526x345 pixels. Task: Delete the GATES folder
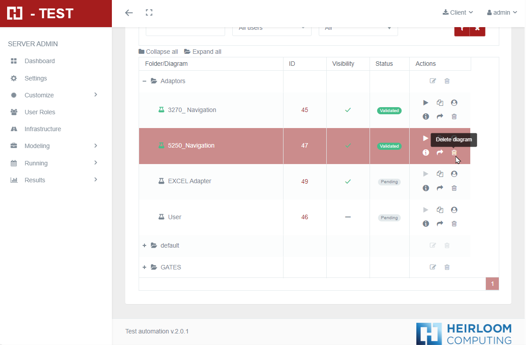447,267
